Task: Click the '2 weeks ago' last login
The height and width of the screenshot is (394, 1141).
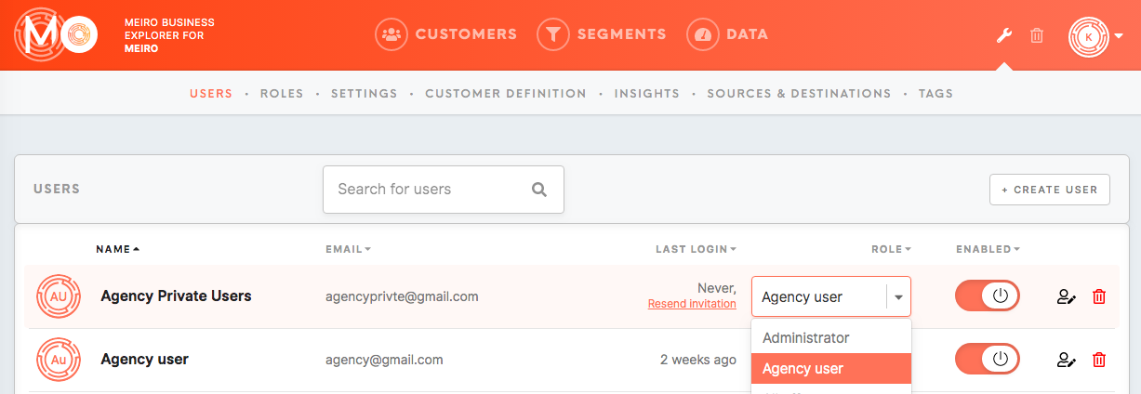Action: coord(698,360)
